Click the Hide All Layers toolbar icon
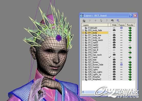 click(x=112, y=21)
